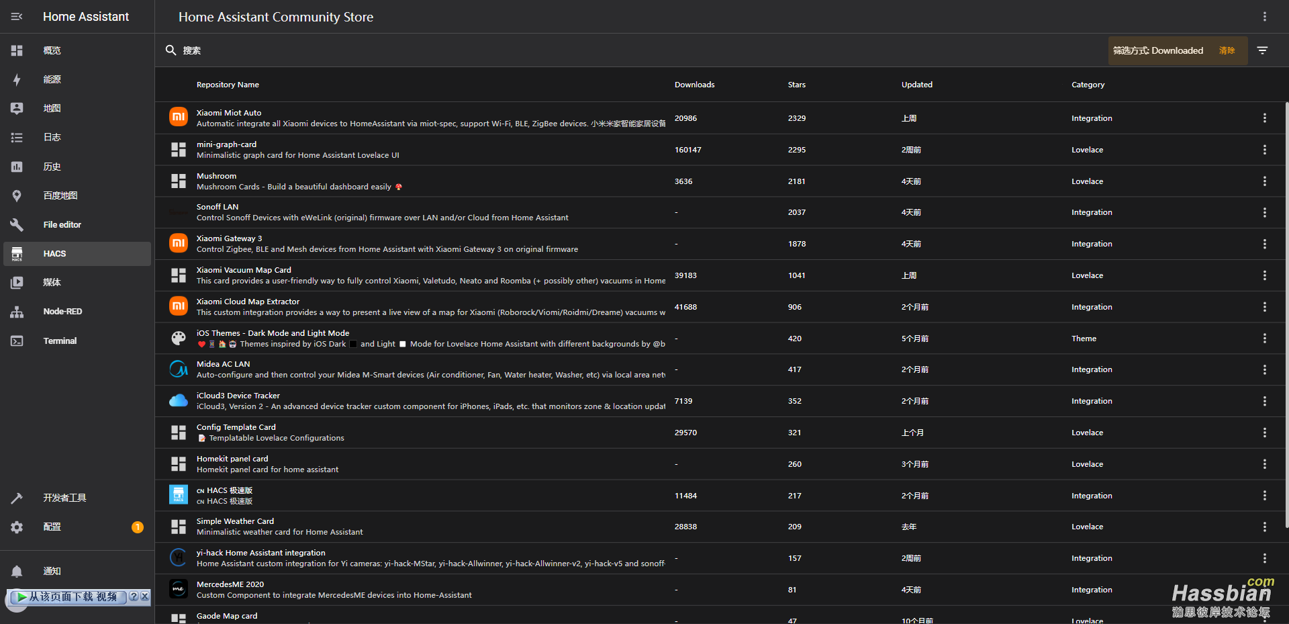Click the download video from page overlay button

68,596
